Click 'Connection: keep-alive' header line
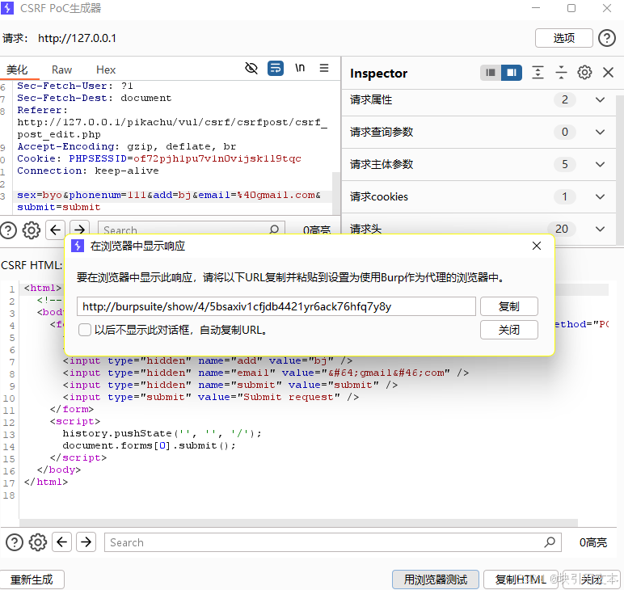Image resolution: width=624 pixels, height=590 pixels. (88, 171)
